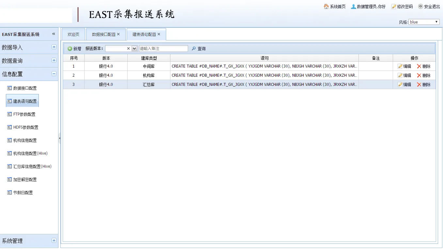Image resolution: width=443 pixels, height=250 pixels.
Task: Collapse the 信息配置 section
Action: click(54, 74)
